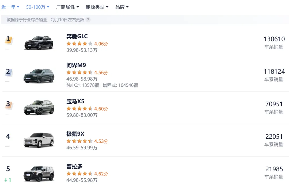Open the 问界M9 model link
This screenshot has height=185, width=289.
pos(76,65)
